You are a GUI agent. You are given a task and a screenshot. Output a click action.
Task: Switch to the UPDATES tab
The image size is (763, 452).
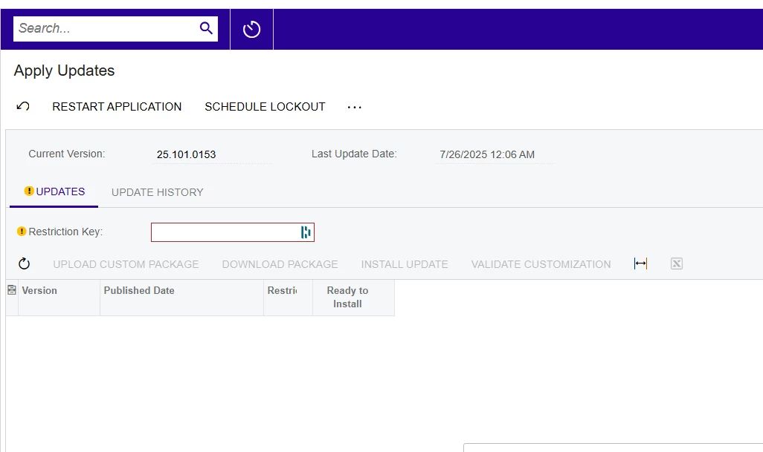pyautogui.click(x=54, y=191)
